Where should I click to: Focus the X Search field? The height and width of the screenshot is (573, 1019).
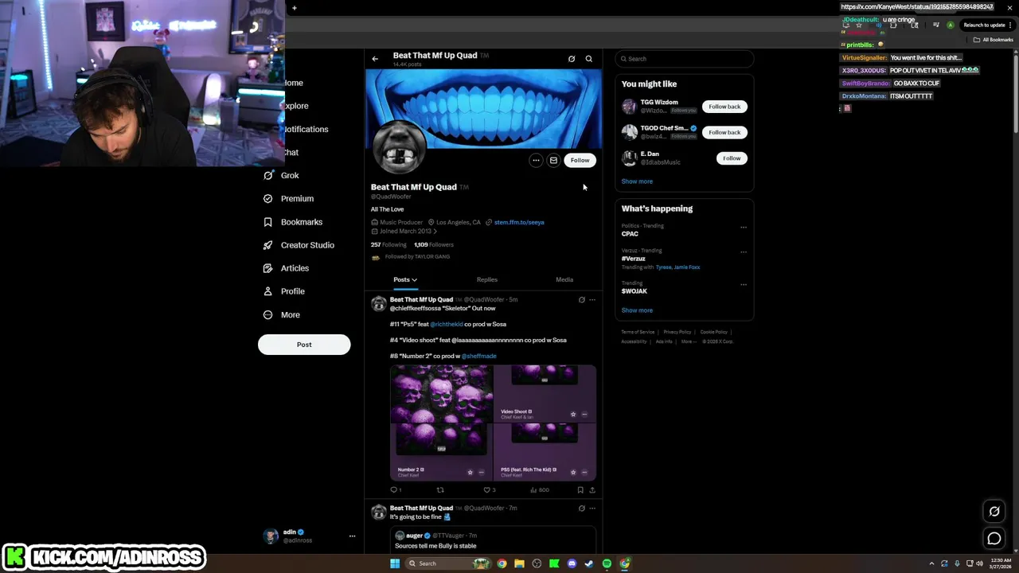tap(685, 59)
